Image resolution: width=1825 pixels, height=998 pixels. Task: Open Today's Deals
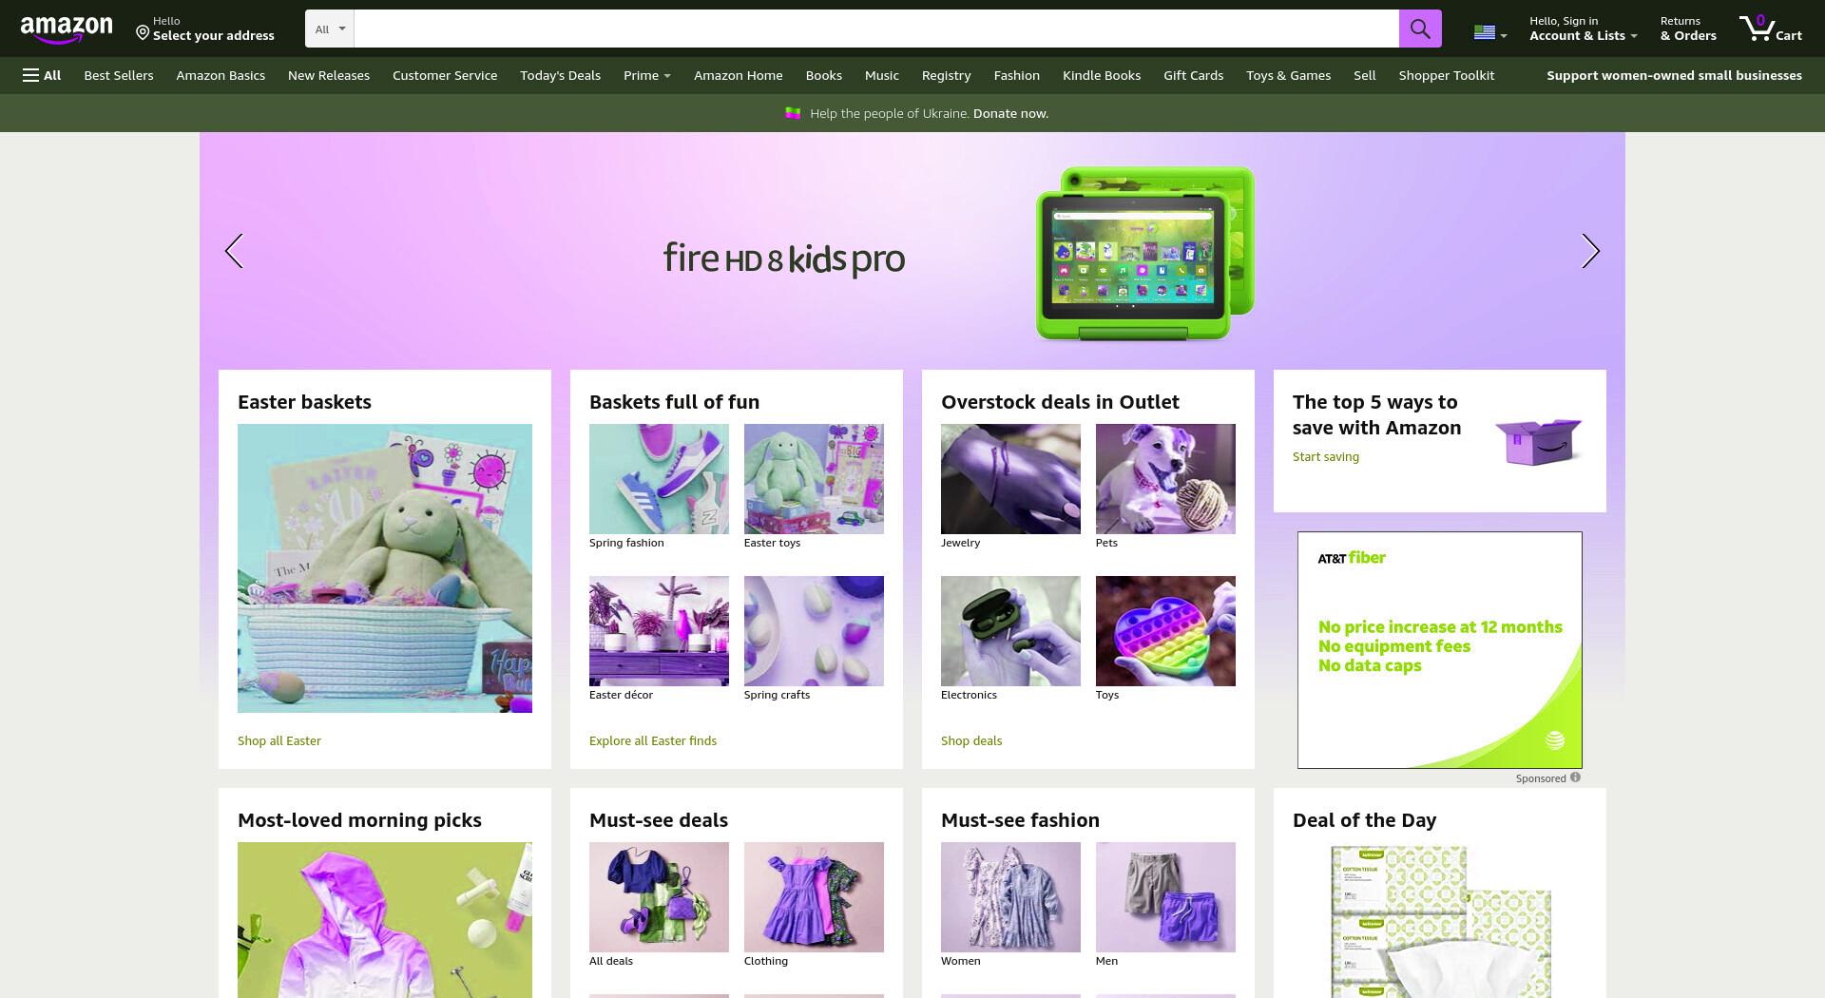(560, 75)
